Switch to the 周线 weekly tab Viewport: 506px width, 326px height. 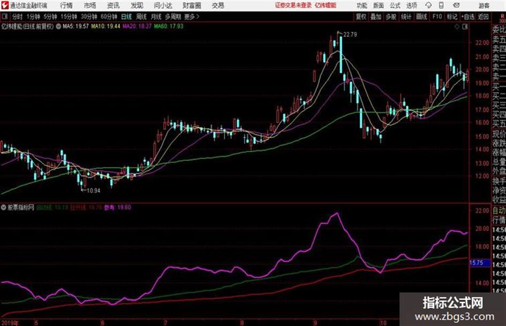pos(141,17)
